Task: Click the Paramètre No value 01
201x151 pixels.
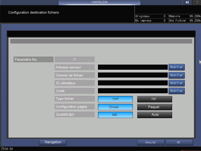Action: click(x=75, y=60)
